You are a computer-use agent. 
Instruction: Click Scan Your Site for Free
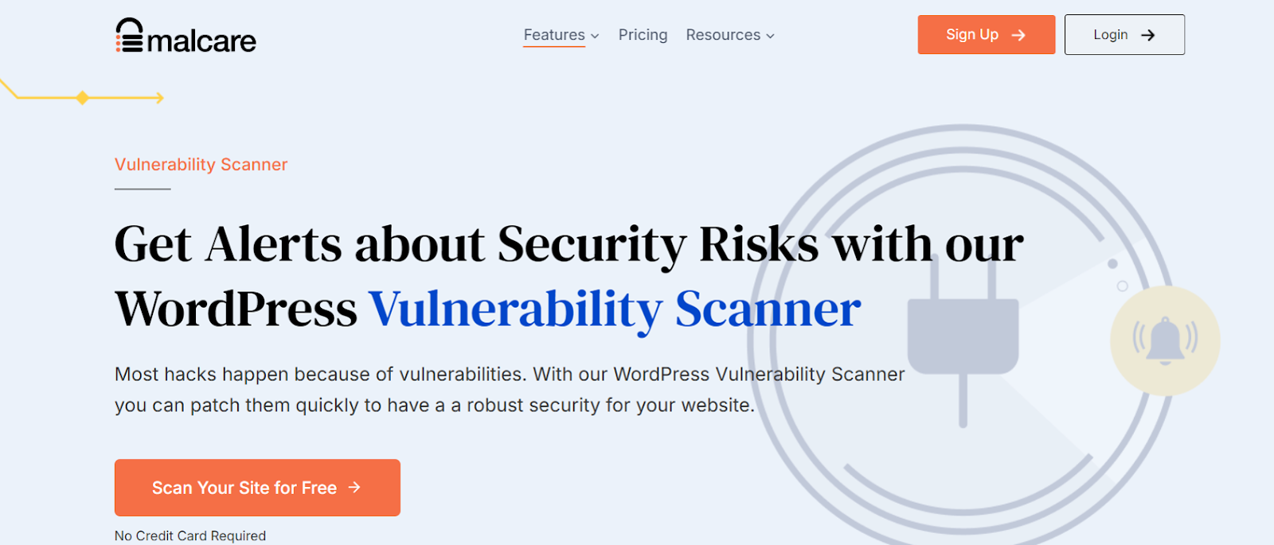[244, 488]
